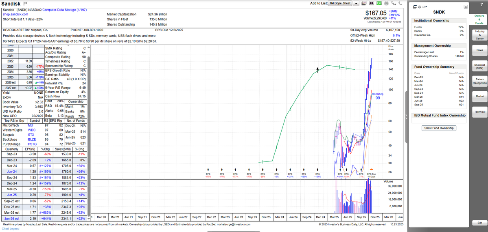Screen dimensions: 488x232
Task: Open the Add to List dropdown arrow
Action: pyautogui.click(x=356, y=3)
